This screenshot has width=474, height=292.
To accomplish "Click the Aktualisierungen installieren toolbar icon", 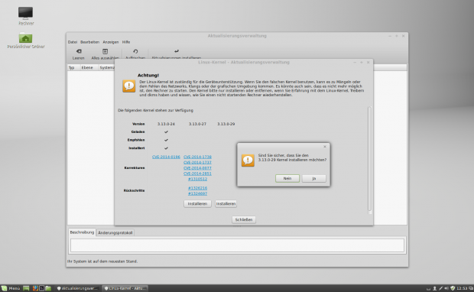I will coord(177,51).
